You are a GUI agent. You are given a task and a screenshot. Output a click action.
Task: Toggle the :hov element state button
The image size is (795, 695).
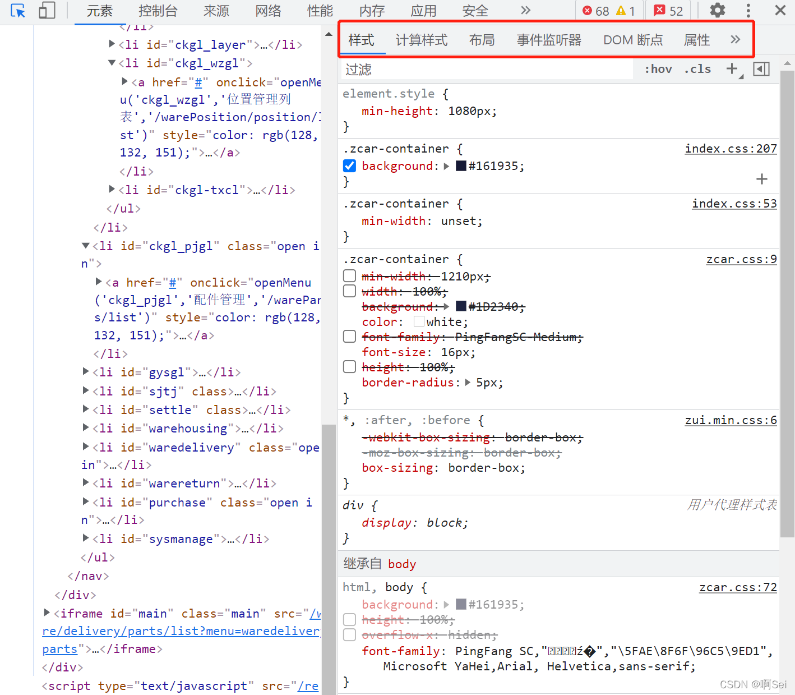point(658,69)
